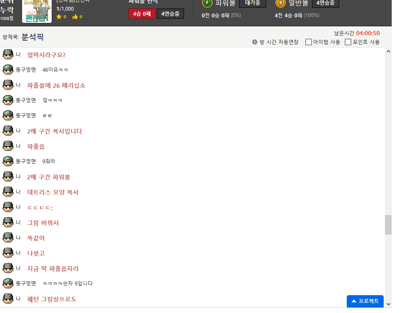Viewport: 418px width, 313px height.
Task: Click the 0전 0승 0패 (0%) record
Action: pyautogui.click(x=221, y=15)
